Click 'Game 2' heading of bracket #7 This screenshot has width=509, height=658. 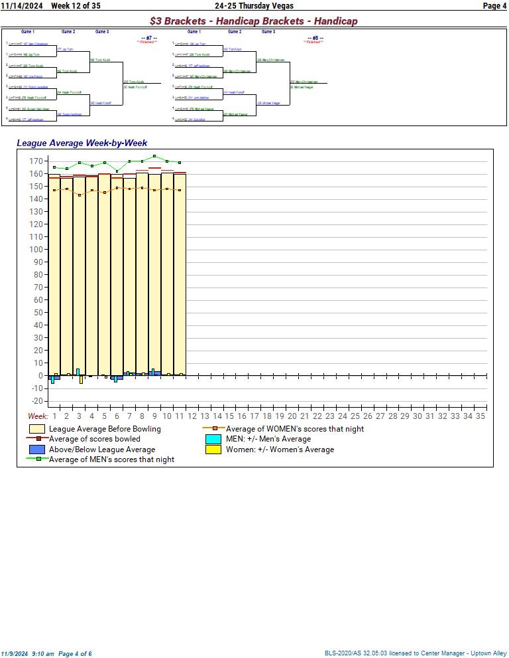(68, 31)
